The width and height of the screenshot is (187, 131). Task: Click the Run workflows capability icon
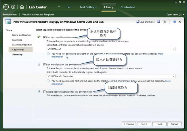(x=39, y=64)
